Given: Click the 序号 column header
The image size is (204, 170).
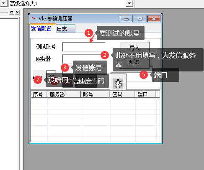Looking at the screenshot, I should (x=39, y=94).
